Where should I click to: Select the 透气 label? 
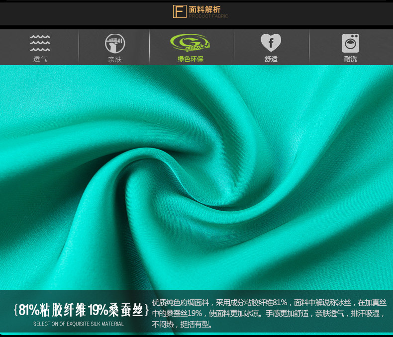40,59
